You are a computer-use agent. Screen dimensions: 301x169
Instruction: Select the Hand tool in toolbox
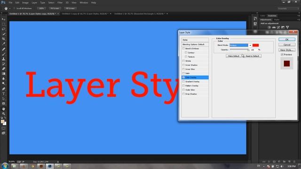(x=3, y=109)
